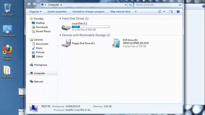Open Help with the question mark icon

(178, 11)
